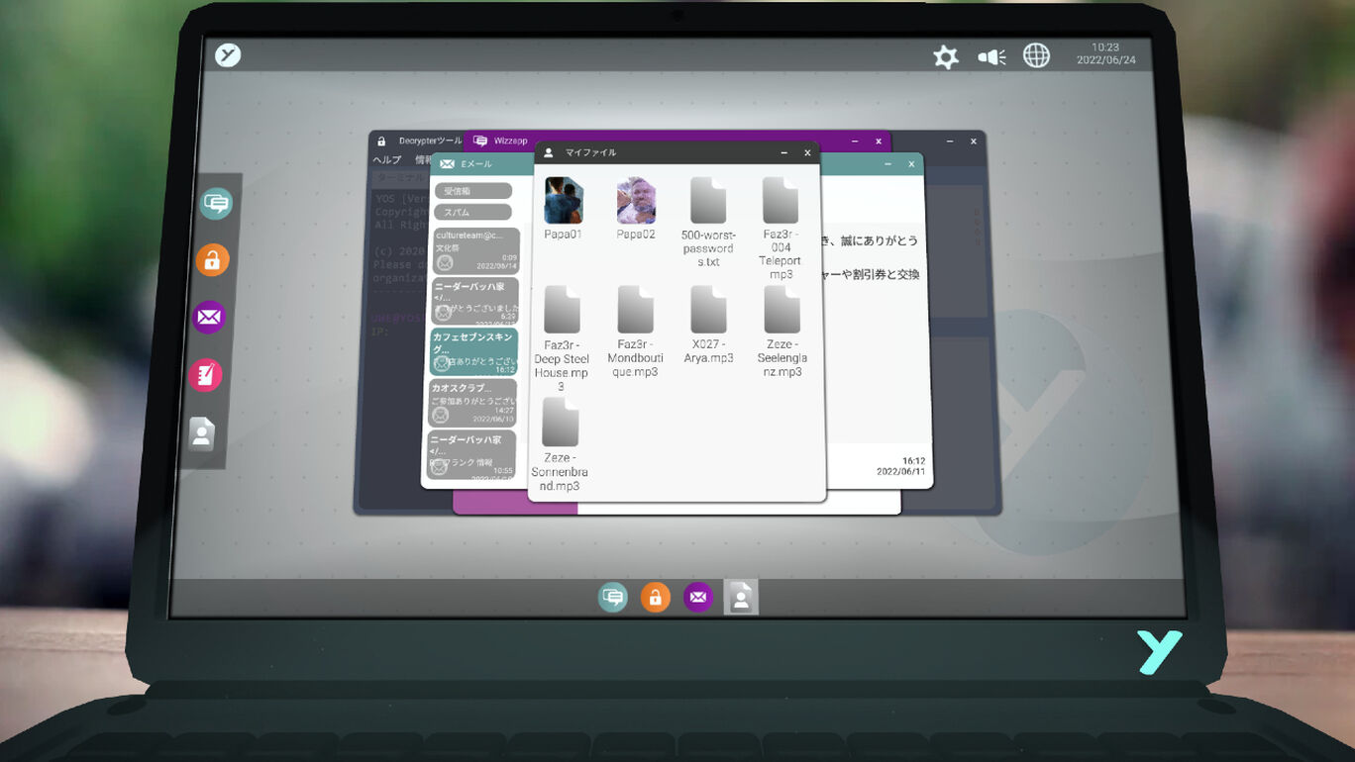
Task: Open the カオスクラブ email from 14:27
Action: (x=473, y=402)
